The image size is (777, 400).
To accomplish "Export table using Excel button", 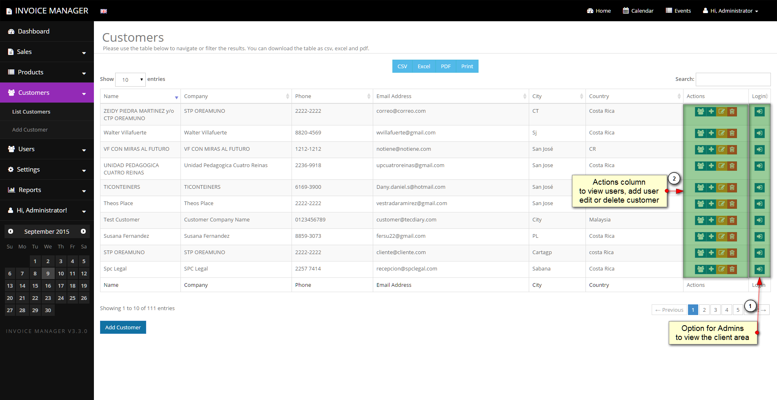I will point(424,66).
